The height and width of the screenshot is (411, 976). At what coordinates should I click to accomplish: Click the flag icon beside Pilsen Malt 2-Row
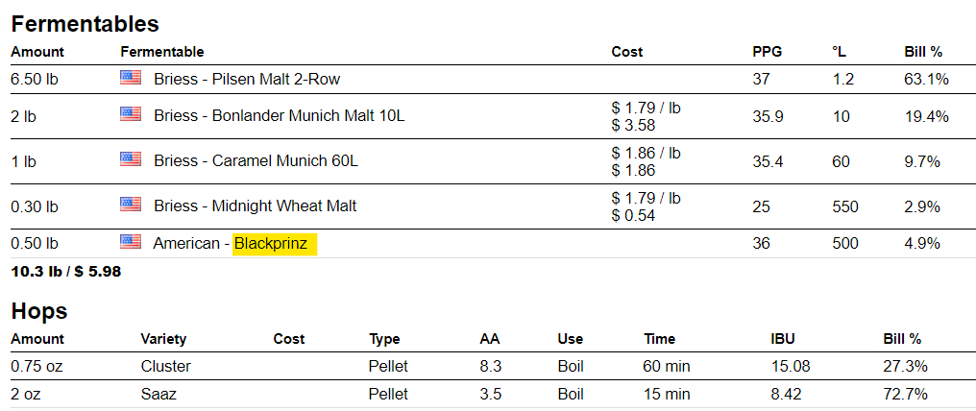(x=131, y=78)
